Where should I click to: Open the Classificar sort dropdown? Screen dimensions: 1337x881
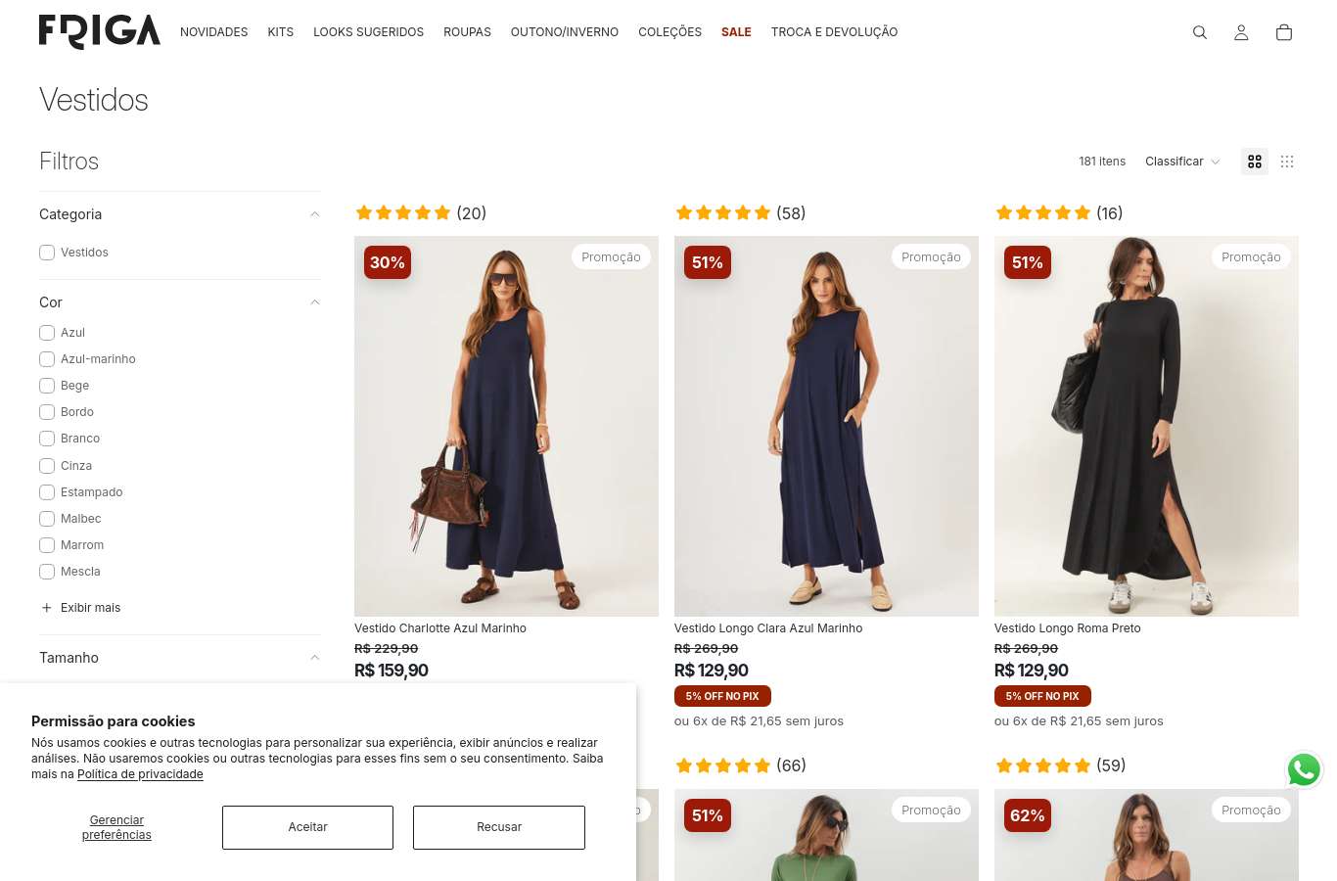click(x=1182, y=162)
